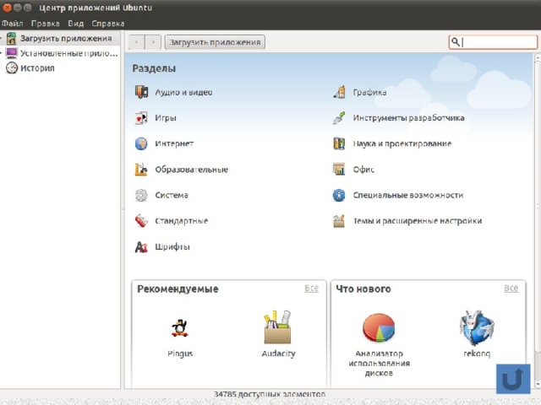Click the Система gear icon
Viewport: 541px width, 405px height.
click(x=141, y=195)
